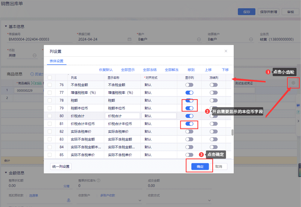Click the 取消 button
The height and width of the screenshot is (207, 301).
coord(219,166)
